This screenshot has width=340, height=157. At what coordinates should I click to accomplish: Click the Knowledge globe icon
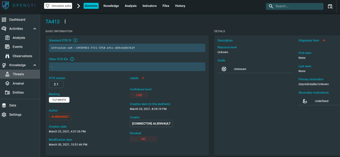click(4, 65)
